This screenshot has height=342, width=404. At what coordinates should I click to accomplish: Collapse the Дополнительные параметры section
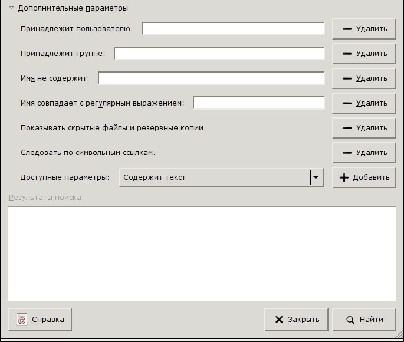coord(11,8)
